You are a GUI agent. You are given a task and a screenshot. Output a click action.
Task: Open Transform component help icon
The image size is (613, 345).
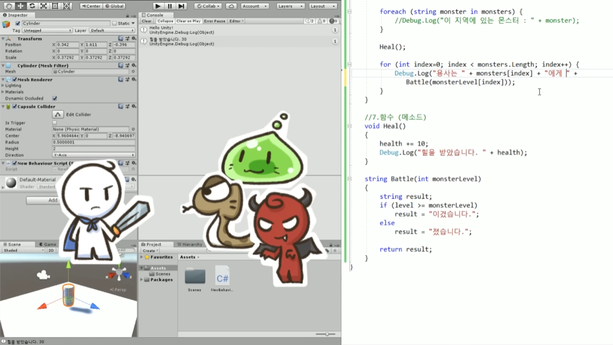pos(121,38)
